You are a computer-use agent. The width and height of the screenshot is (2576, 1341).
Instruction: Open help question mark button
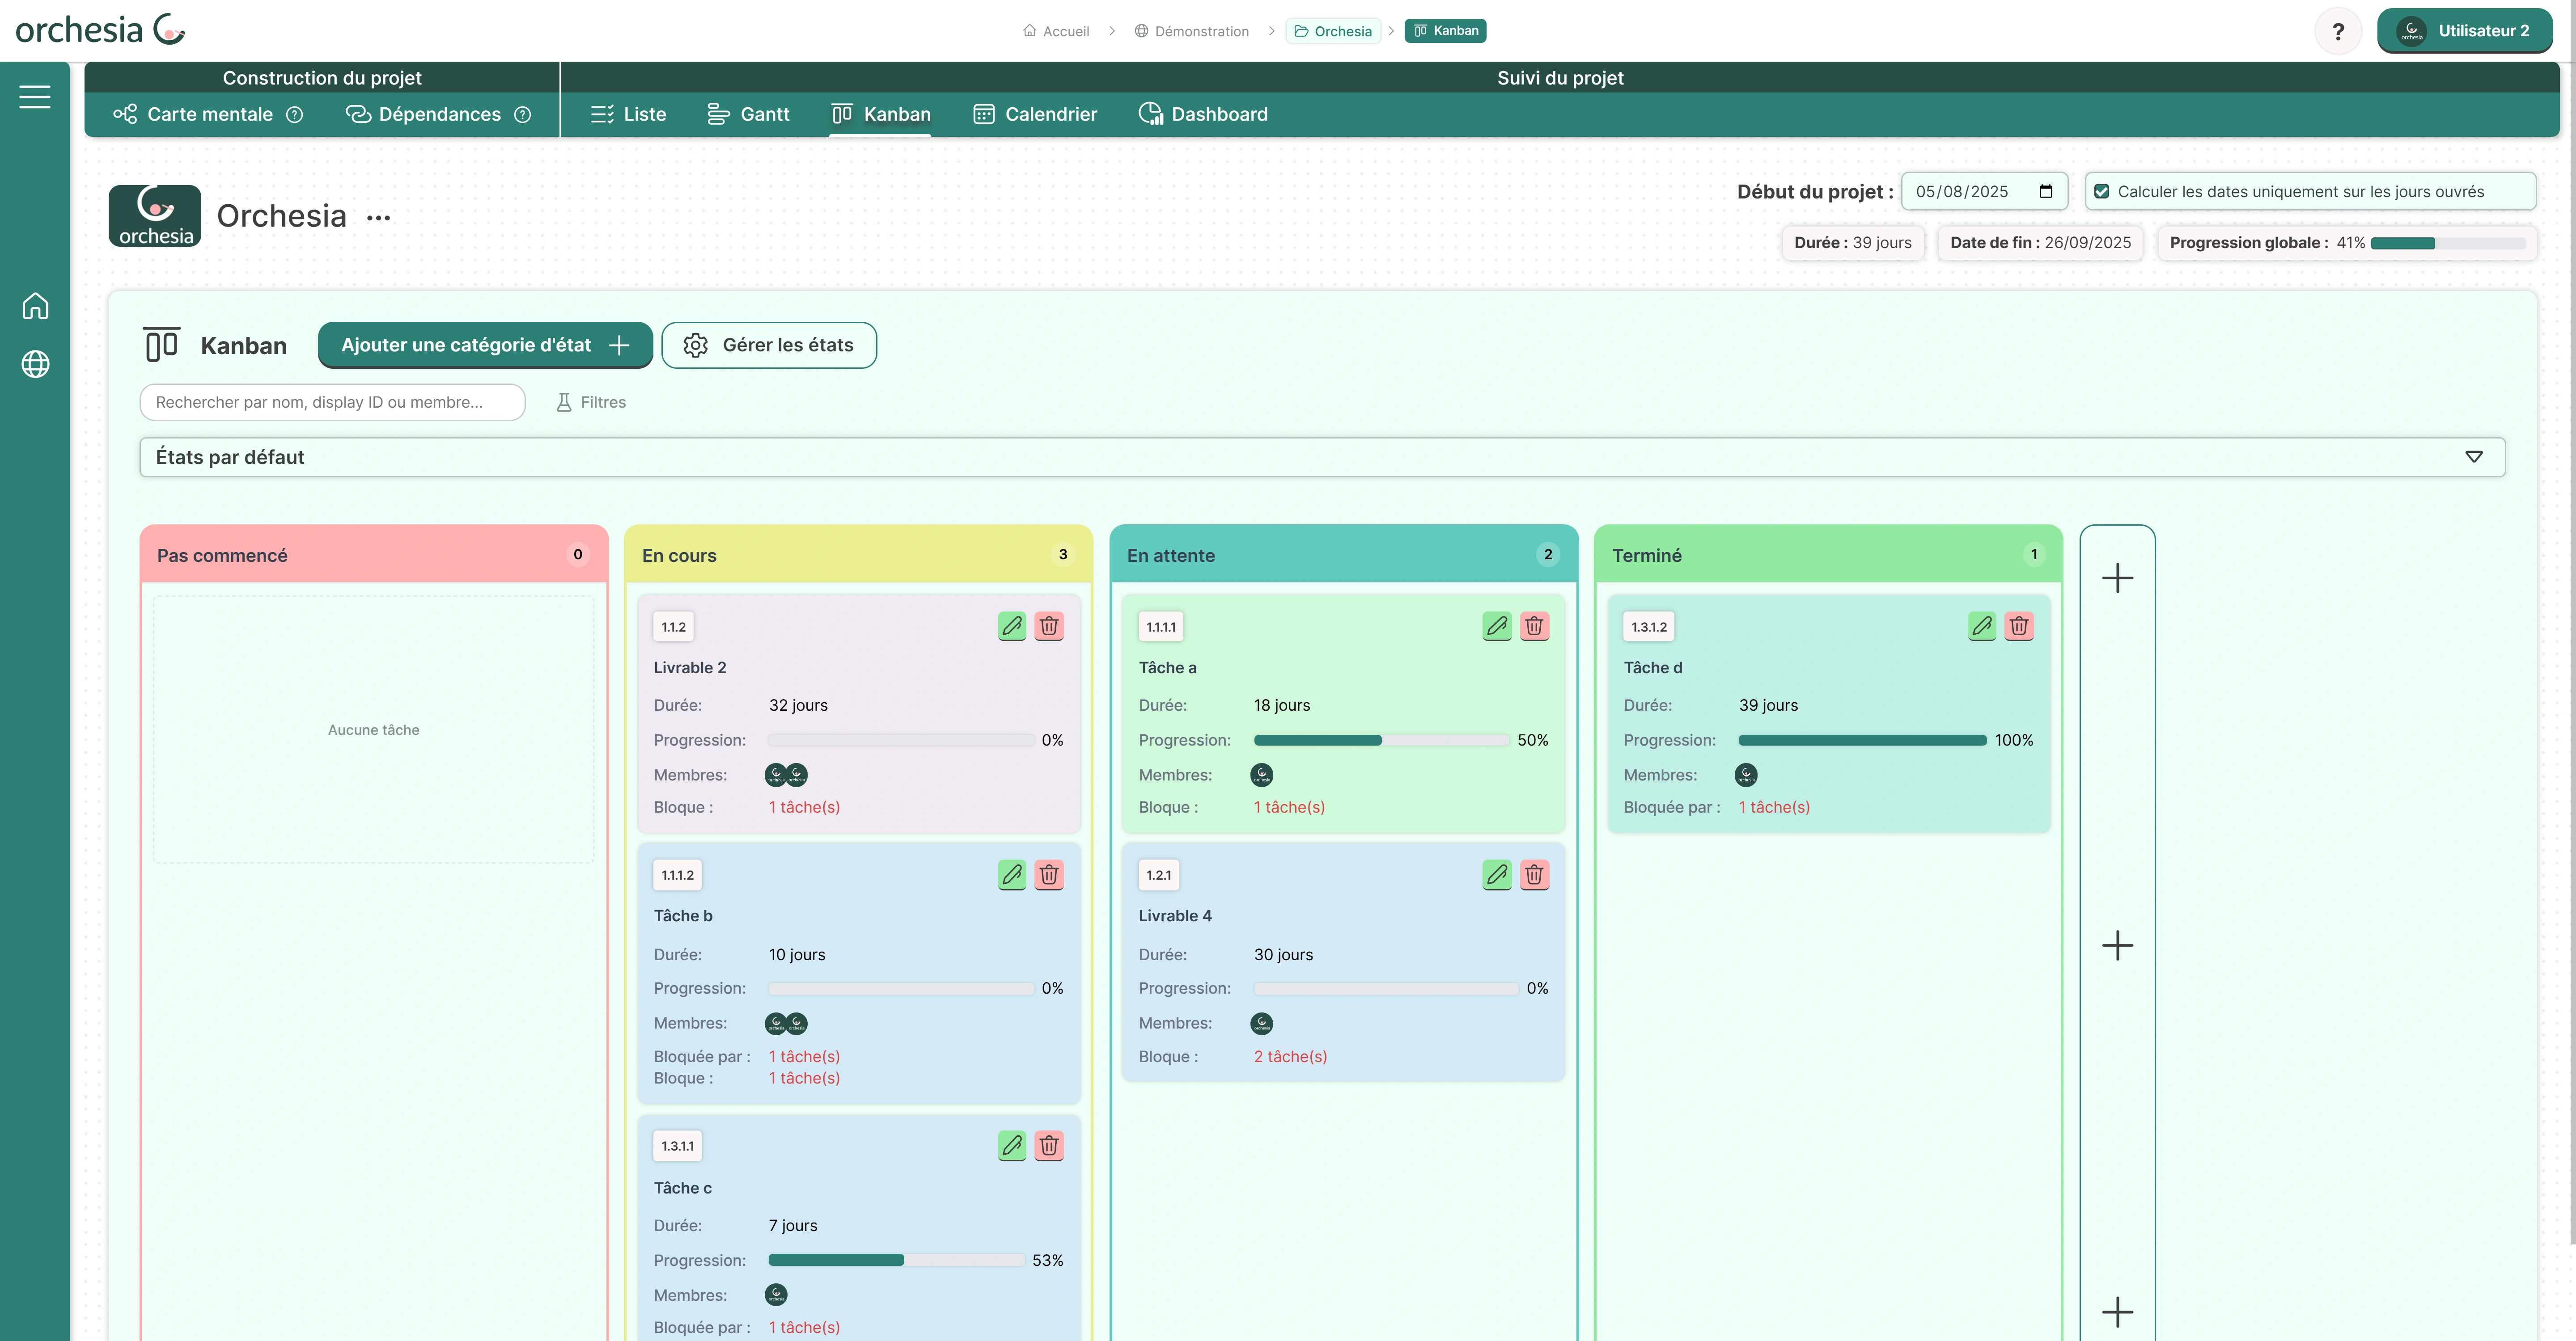click(x=2337, y=31)
